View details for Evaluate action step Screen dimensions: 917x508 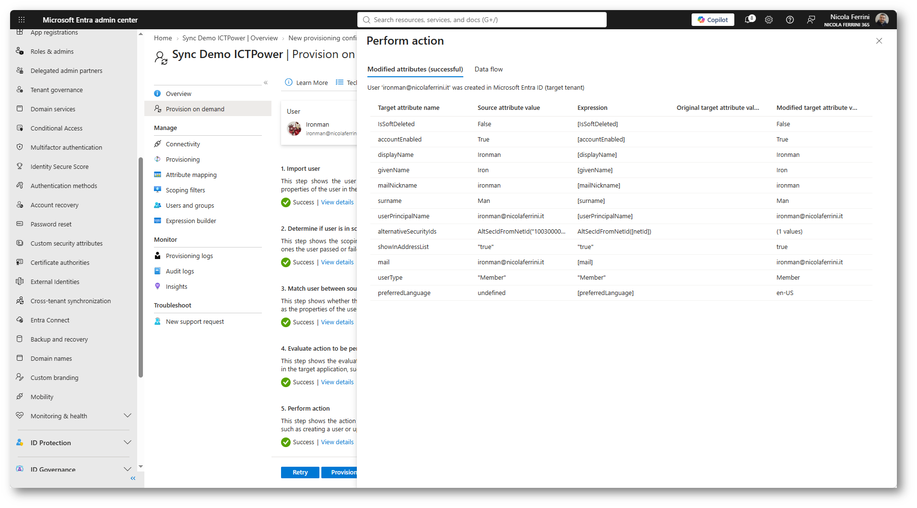coord(337,382)
